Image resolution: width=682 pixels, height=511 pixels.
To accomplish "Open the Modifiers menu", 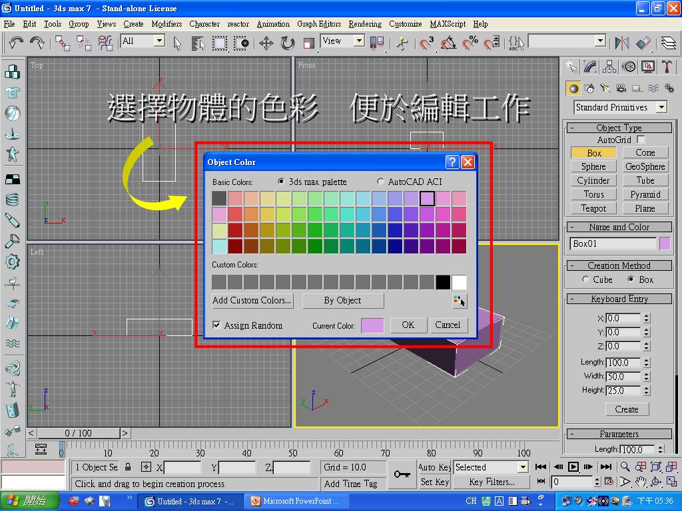I will 167,24.
